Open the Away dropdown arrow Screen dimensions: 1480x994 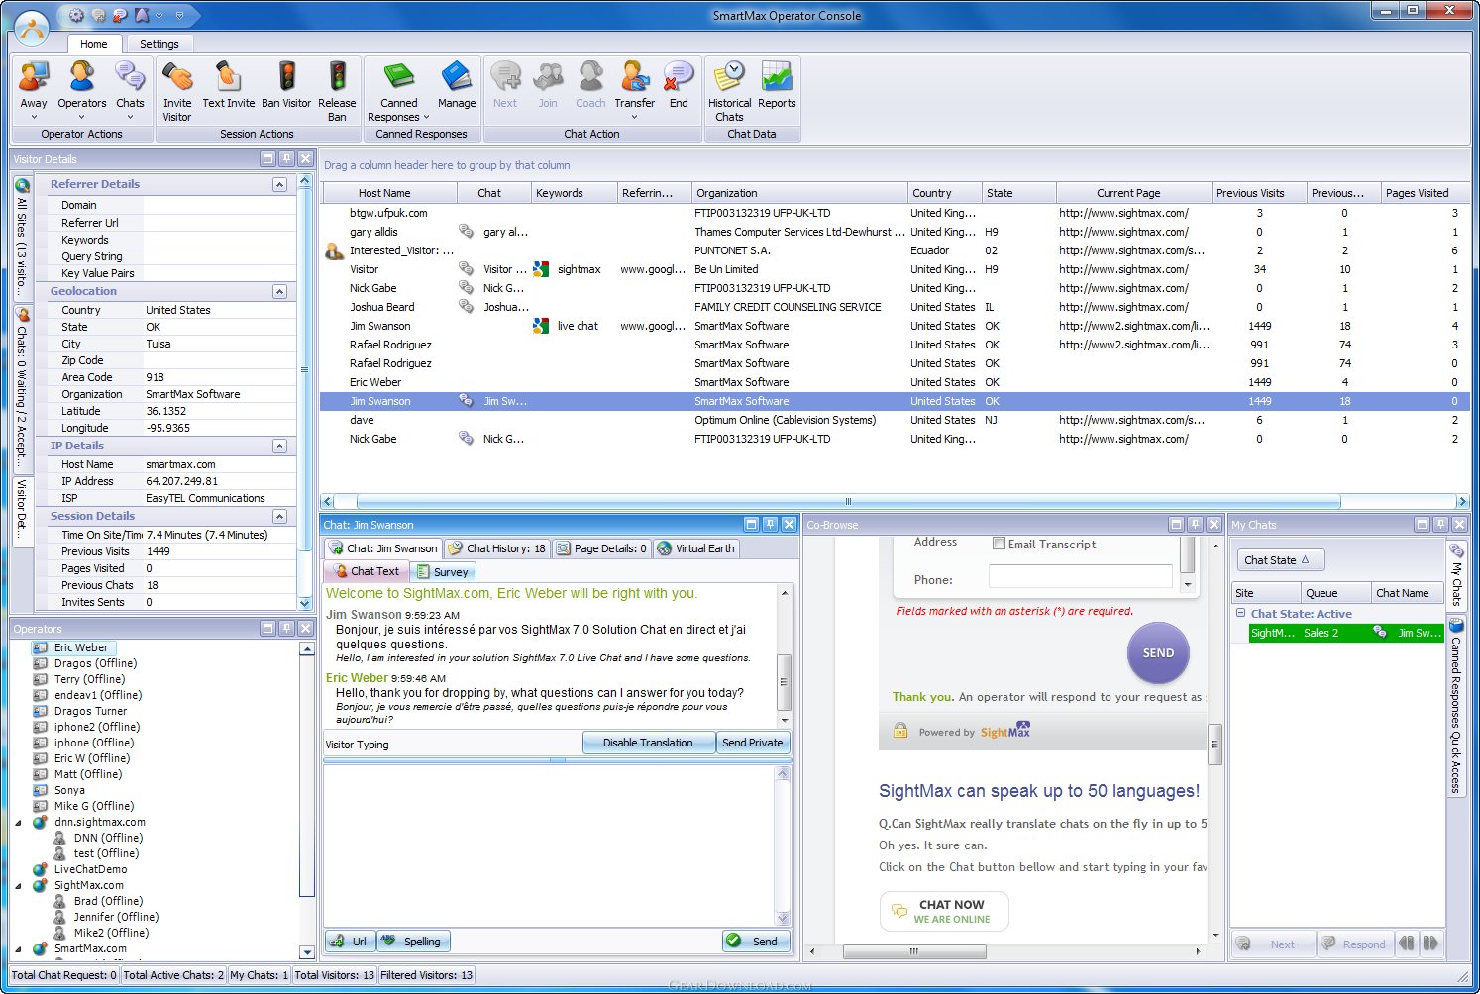[34, 117]
